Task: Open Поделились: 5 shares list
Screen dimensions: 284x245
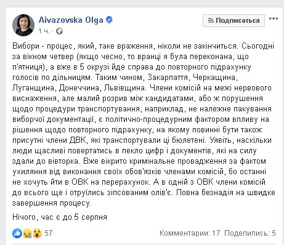Action: 250,233
